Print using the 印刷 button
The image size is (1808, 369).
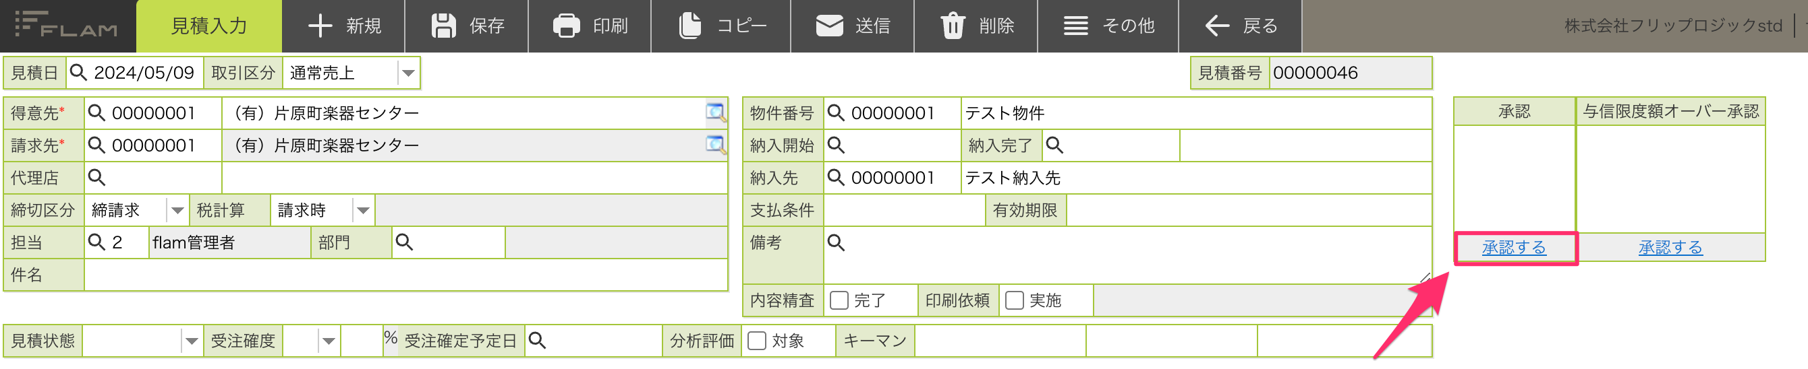click(590, 26)
